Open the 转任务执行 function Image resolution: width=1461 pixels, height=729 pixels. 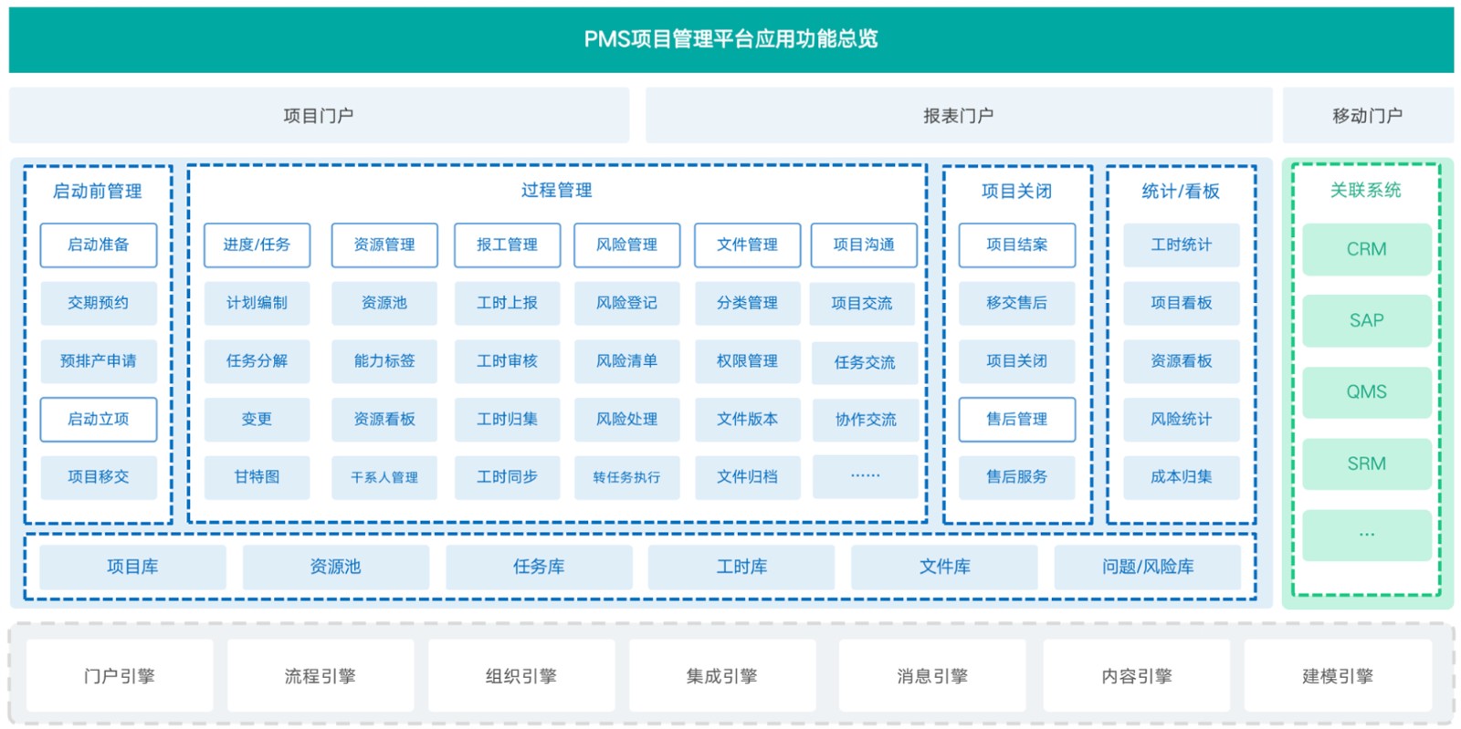pos(627,477)
